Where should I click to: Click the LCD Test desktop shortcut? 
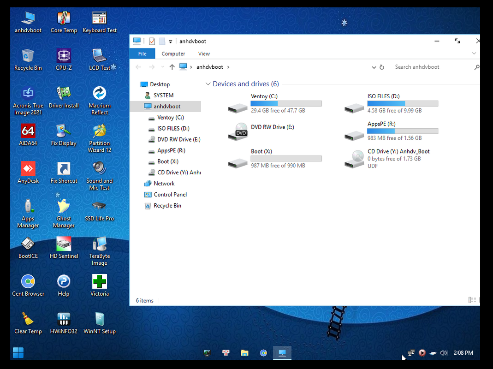(x=99, y=60)
